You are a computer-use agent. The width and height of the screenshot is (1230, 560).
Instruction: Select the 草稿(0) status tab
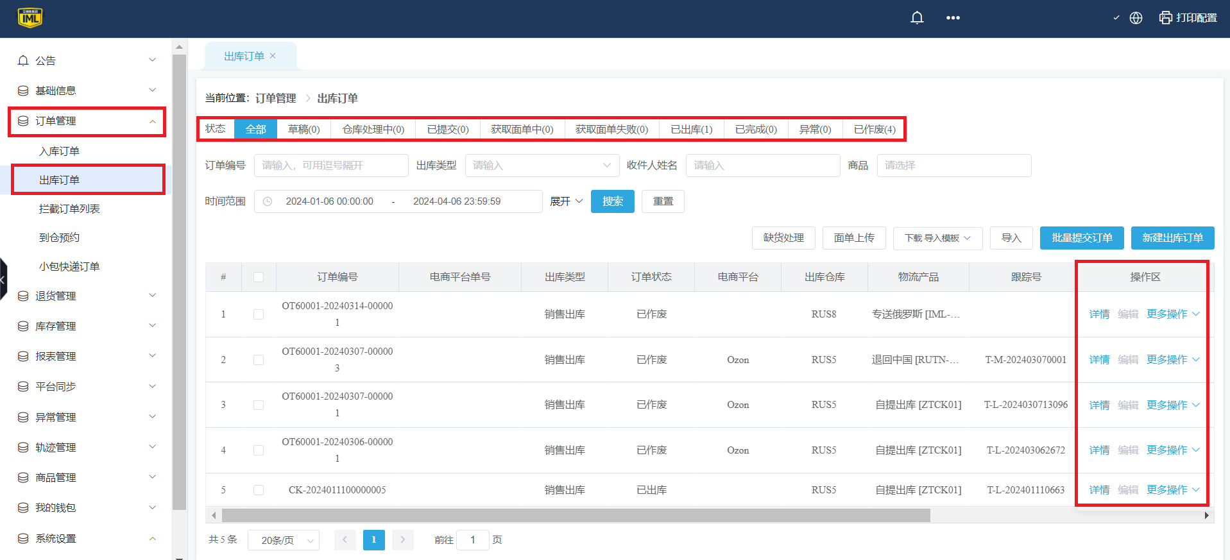coord(303,129)
